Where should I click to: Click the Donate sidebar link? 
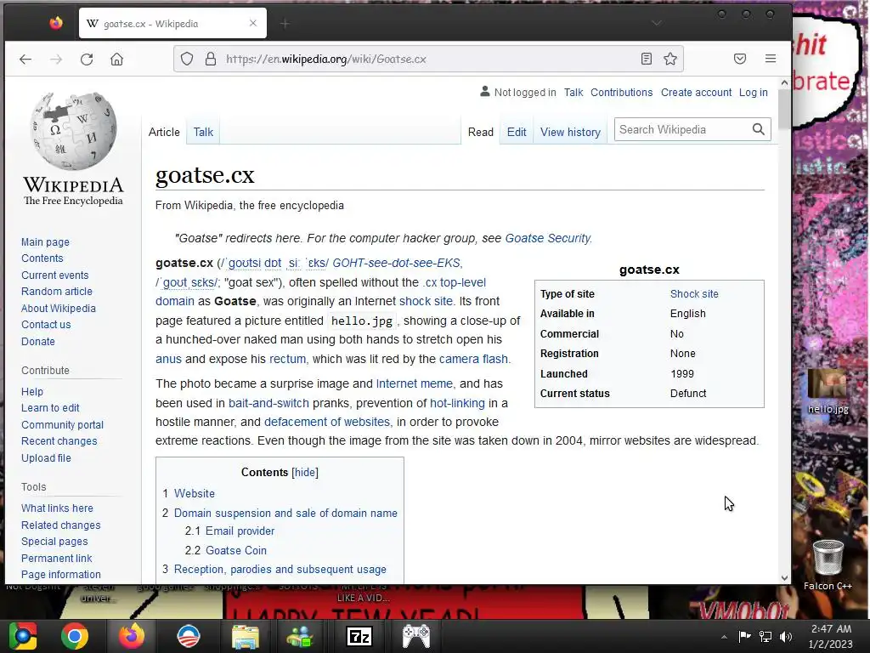point(37,342)
